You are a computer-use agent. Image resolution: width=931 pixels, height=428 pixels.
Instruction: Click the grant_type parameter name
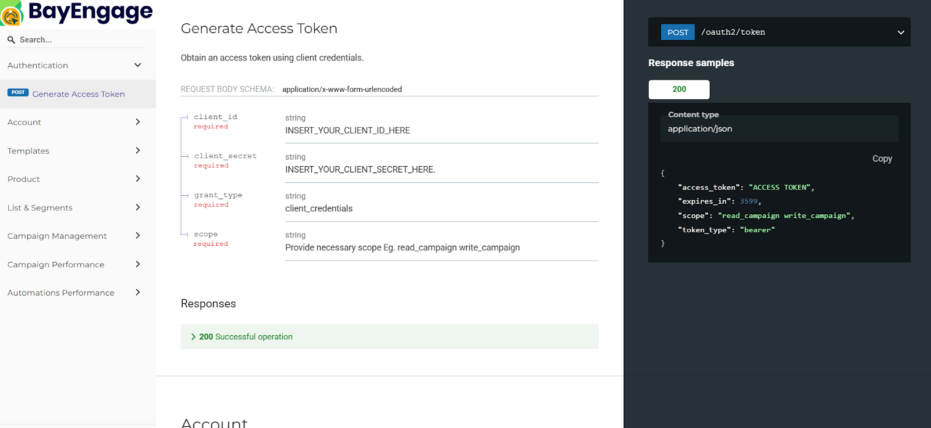218,195
